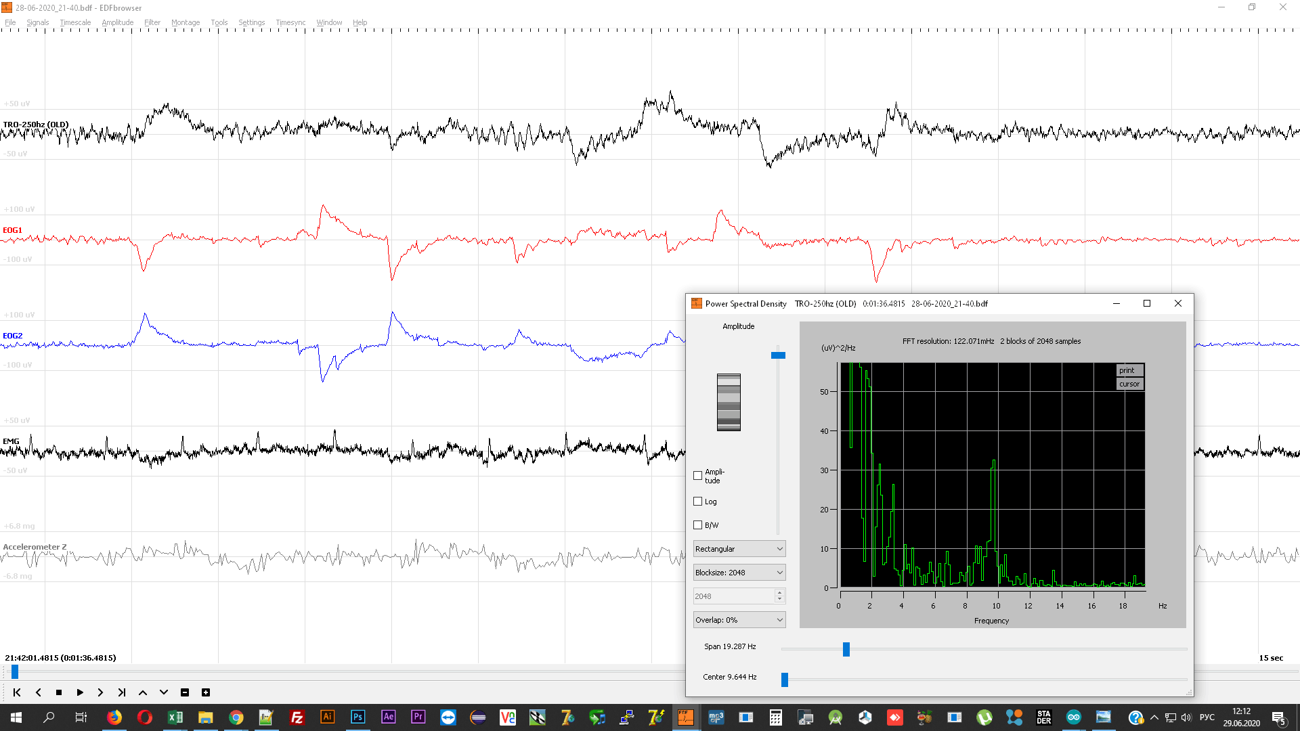Viewport: 1300px width, 731px height.
Task: Open the Blocksize: 2048 dropdown
Action: (x=739, y=573)
